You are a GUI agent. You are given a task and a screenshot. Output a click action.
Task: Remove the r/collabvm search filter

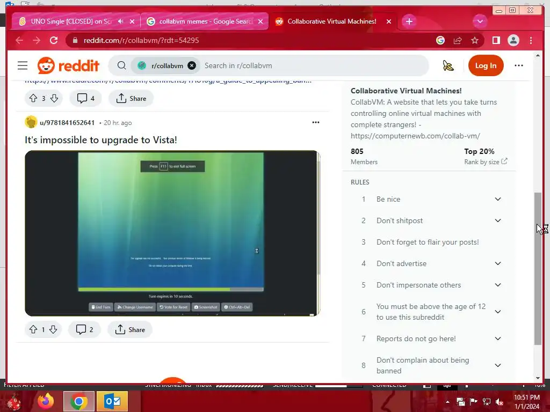tap(192, 65)
